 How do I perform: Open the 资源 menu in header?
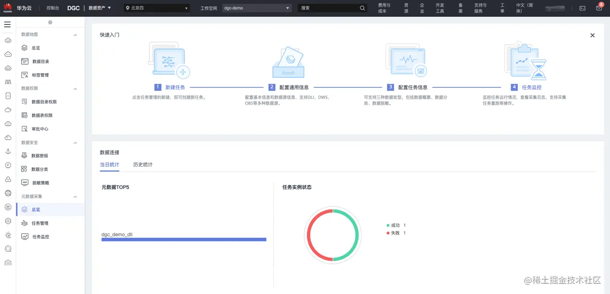click(x=406, y=8)
